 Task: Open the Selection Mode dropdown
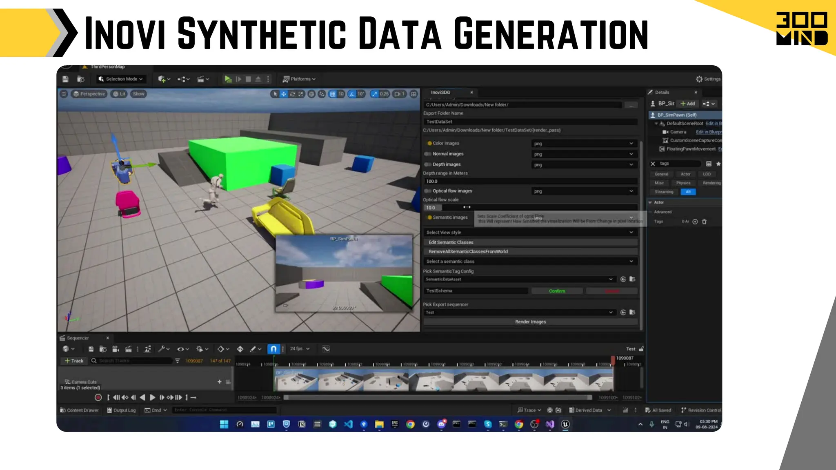pyautogui.click(x=121, y=79)
